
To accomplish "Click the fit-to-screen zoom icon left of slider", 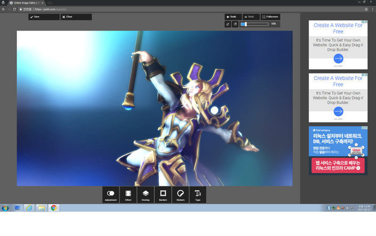I will coord(228,24).
